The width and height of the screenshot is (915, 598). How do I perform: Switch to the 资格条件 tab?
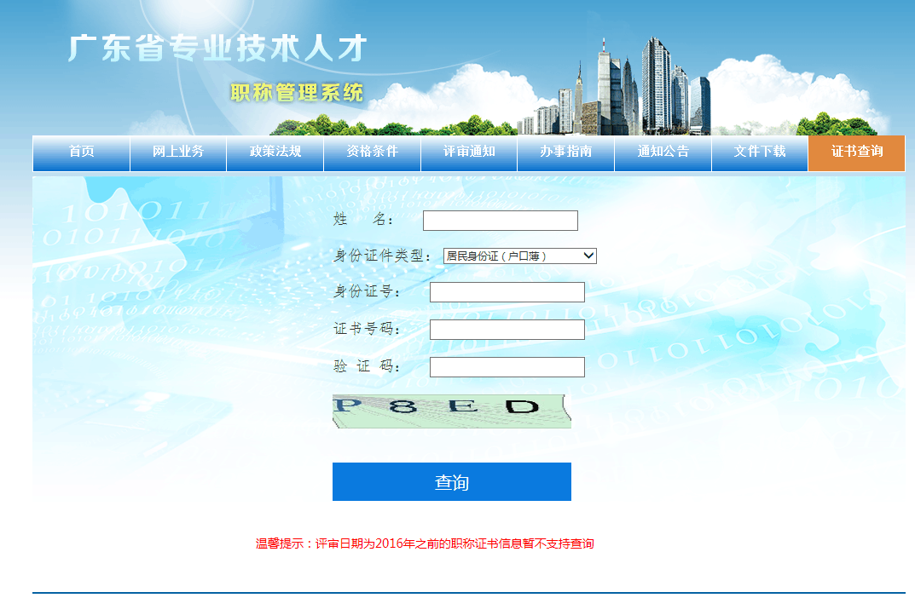(372, 153)
